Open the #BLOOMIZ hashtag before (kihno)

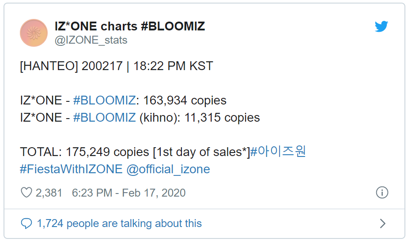(104, 118)
